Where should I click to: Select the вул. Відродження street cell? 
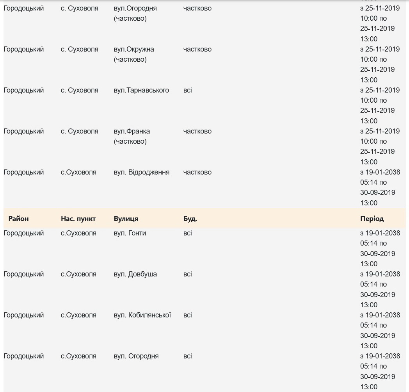pyautogui.click(x=141, y=172)
